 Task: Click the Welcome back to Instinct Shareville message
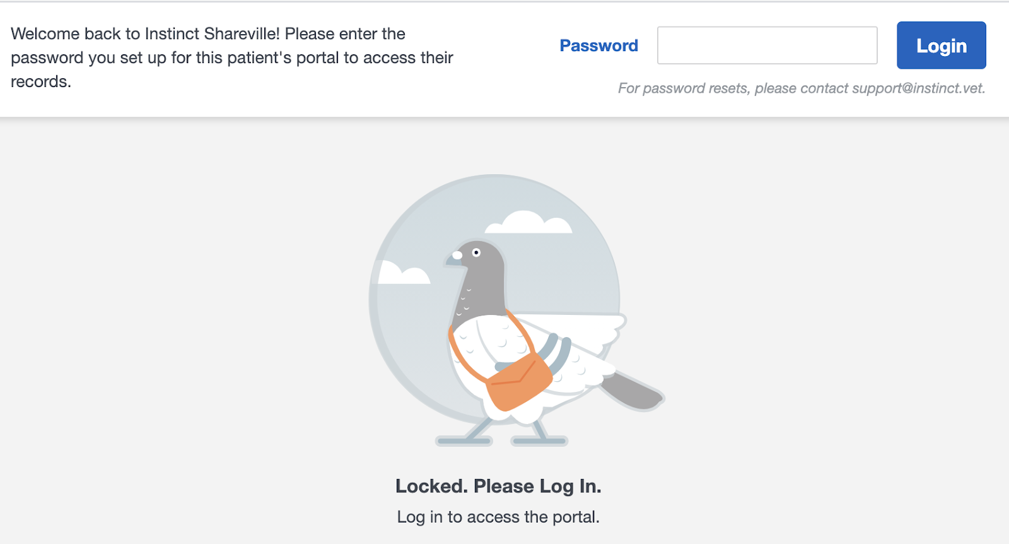pos(232,57)
